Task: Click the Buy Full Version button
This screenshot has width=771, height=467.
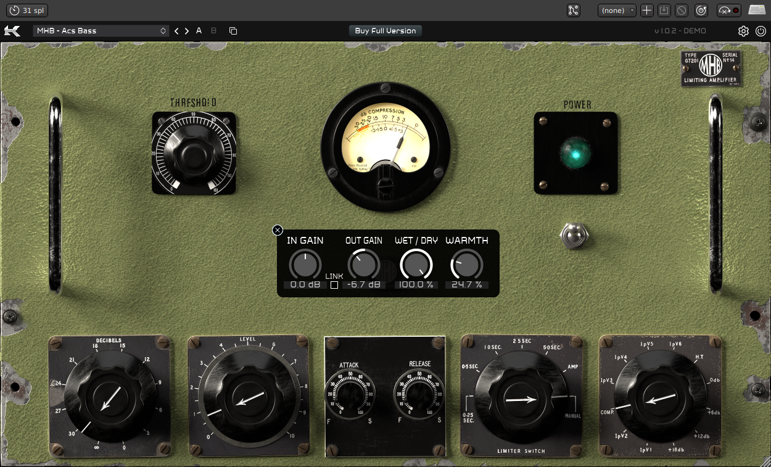Action: point(385,31)
